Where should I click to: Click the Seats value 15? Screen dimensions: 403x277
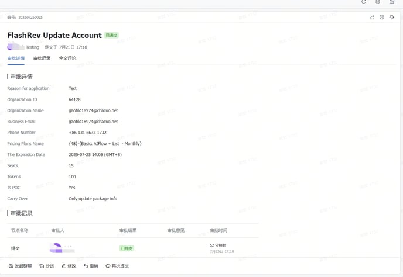point(71,166)
